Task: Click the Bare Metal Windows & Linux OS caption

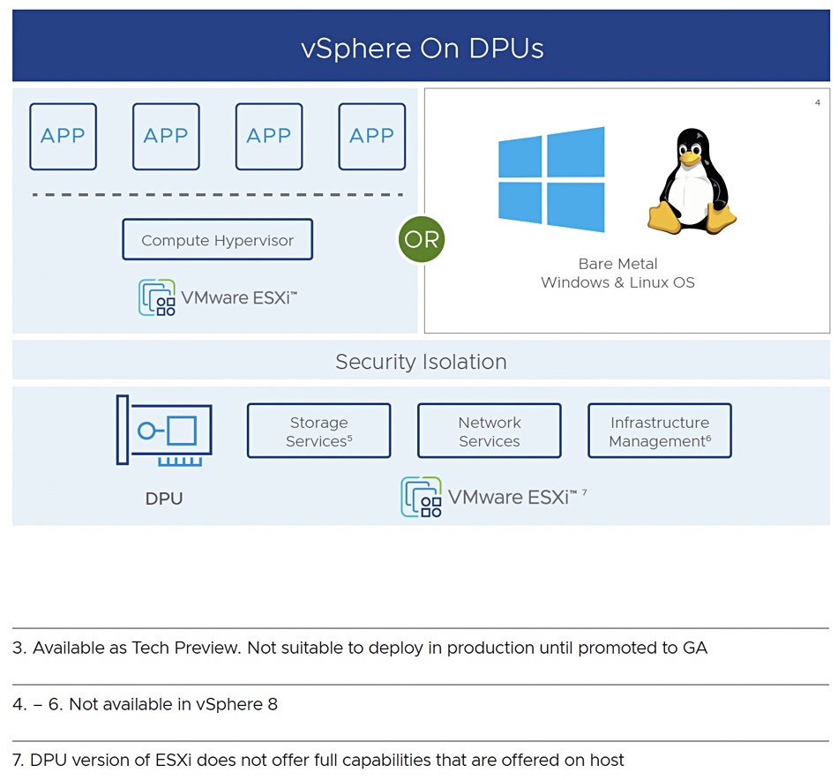Action: coord(617,274)
